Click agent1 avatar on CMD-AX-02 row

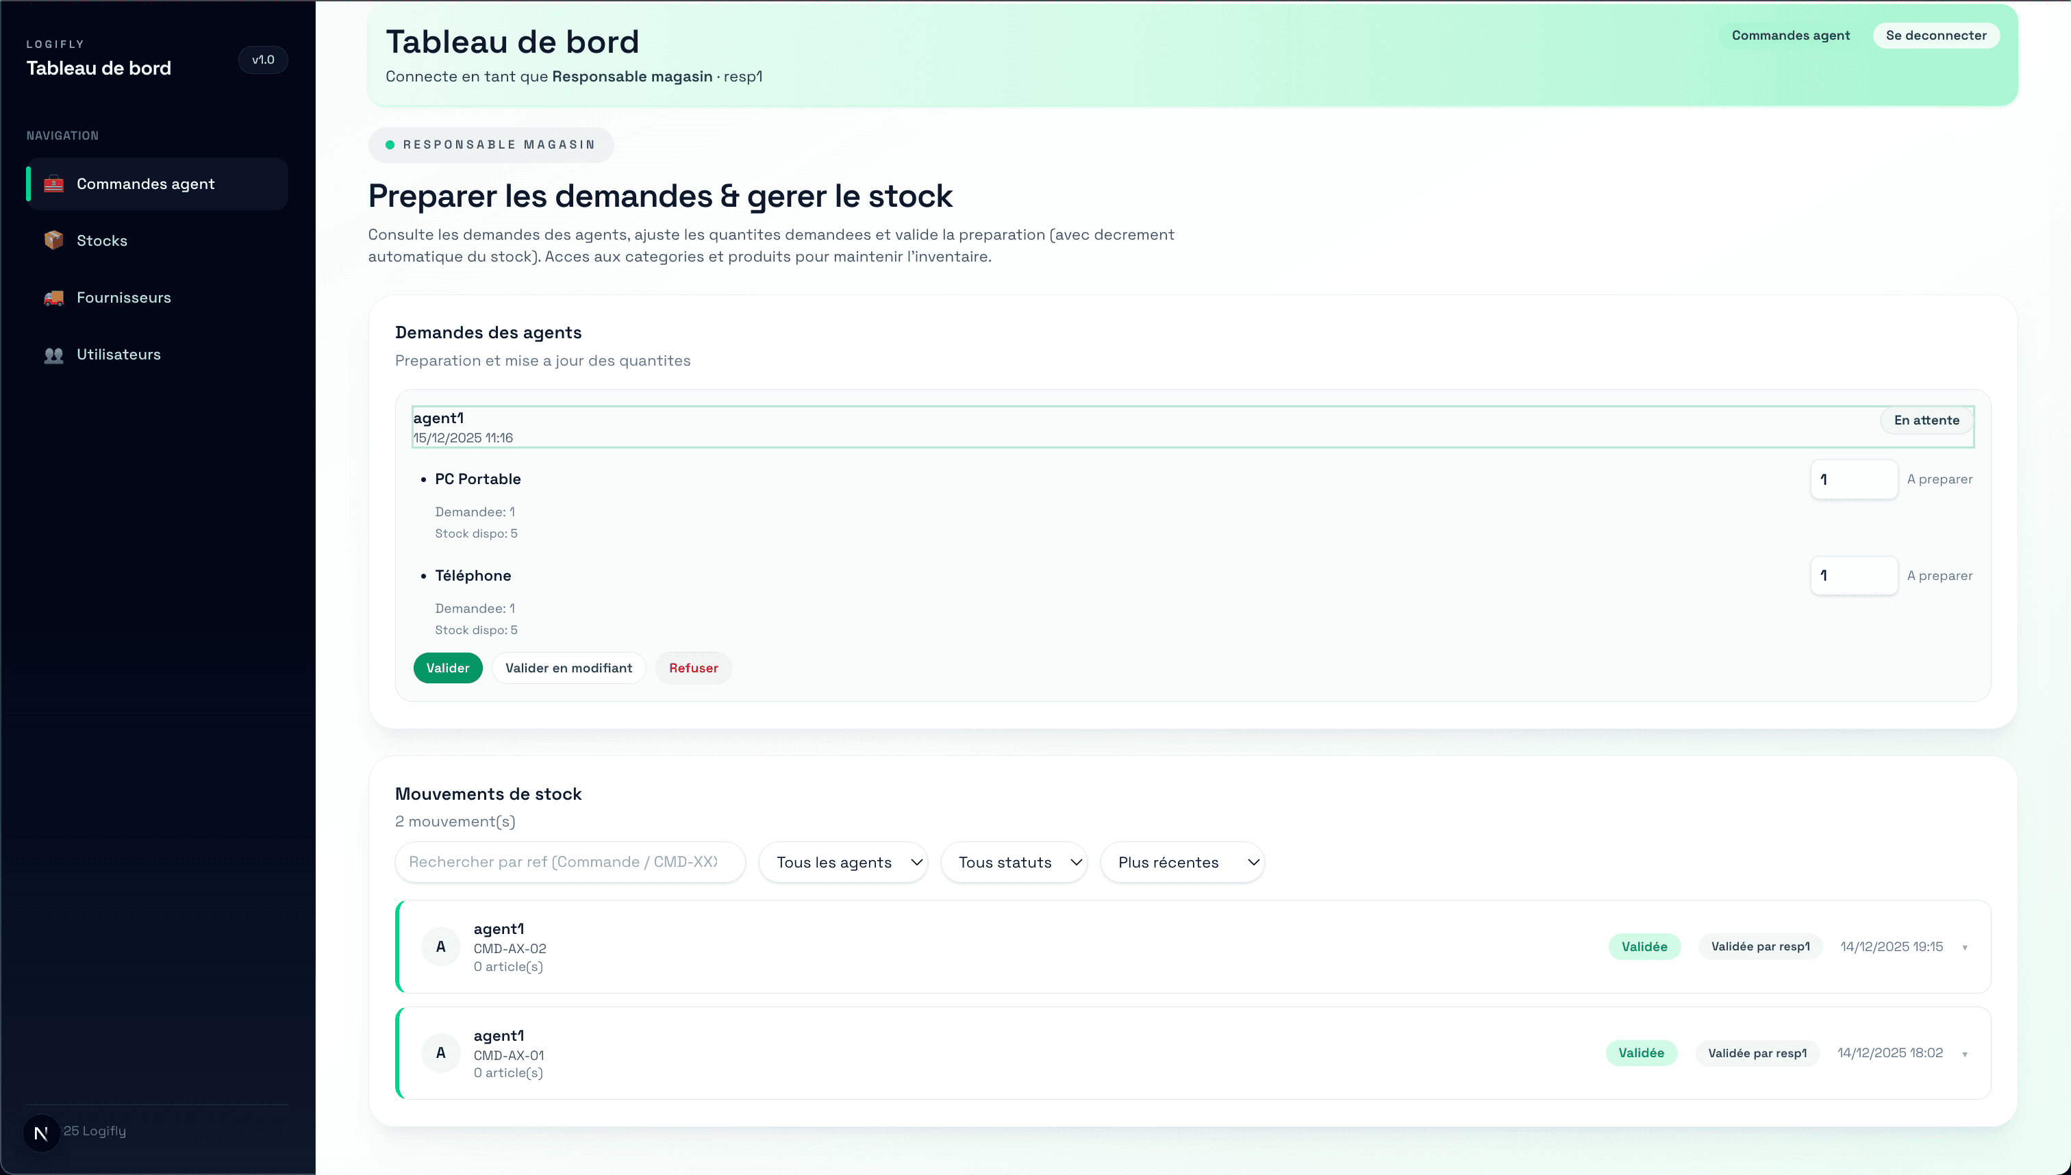440,946
